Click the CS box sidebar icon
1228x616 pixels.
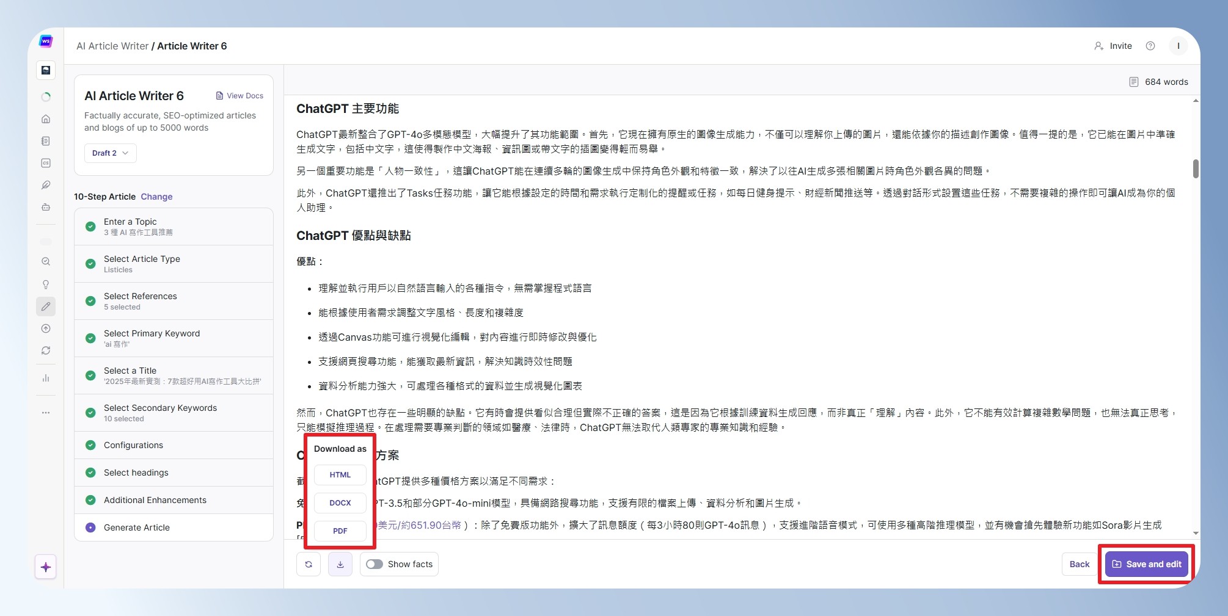[46, 163]
